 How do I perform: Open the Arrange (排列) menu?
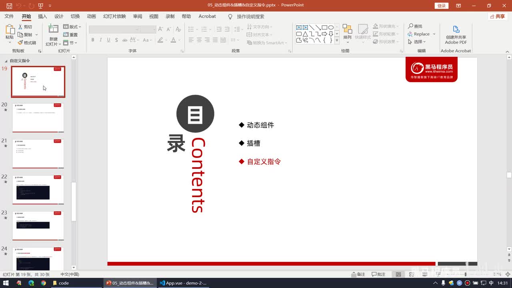point(347,34)
